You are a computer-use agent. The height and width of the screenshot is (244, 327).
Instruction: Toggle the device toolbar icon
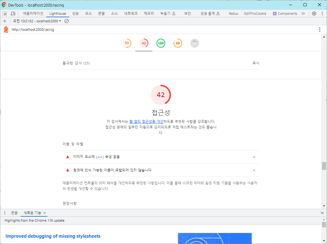tap(13, 14)
